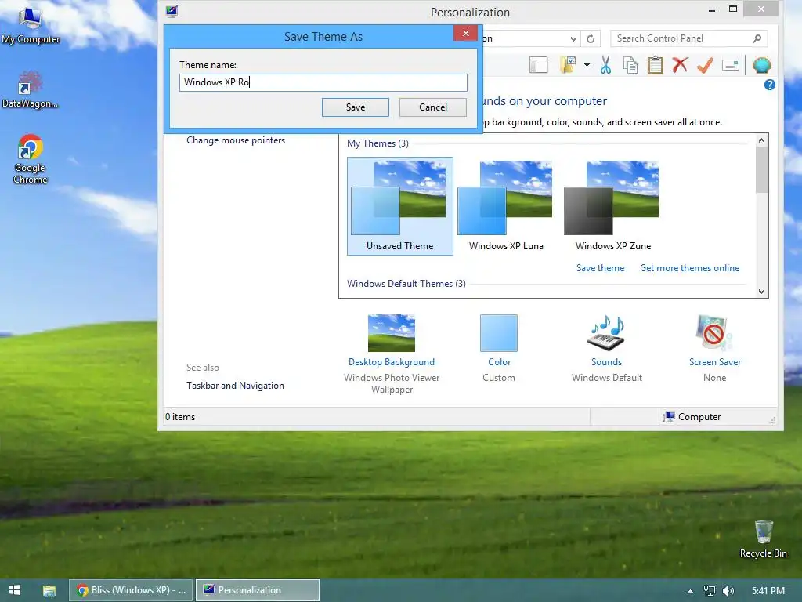The width and height of the screenshot is (802, 602).
Task: Click 'Windows Default Themes (3)' group header
Action: (x=406, y=284)
